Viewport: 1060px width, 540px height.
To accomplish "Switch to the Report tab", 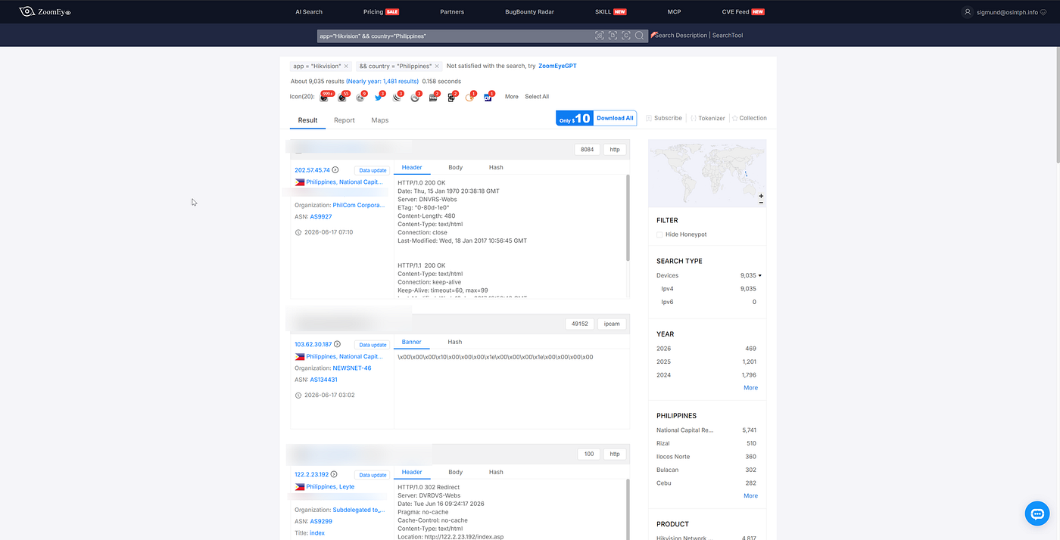I will pyautogui.click(x=344, y=120).
